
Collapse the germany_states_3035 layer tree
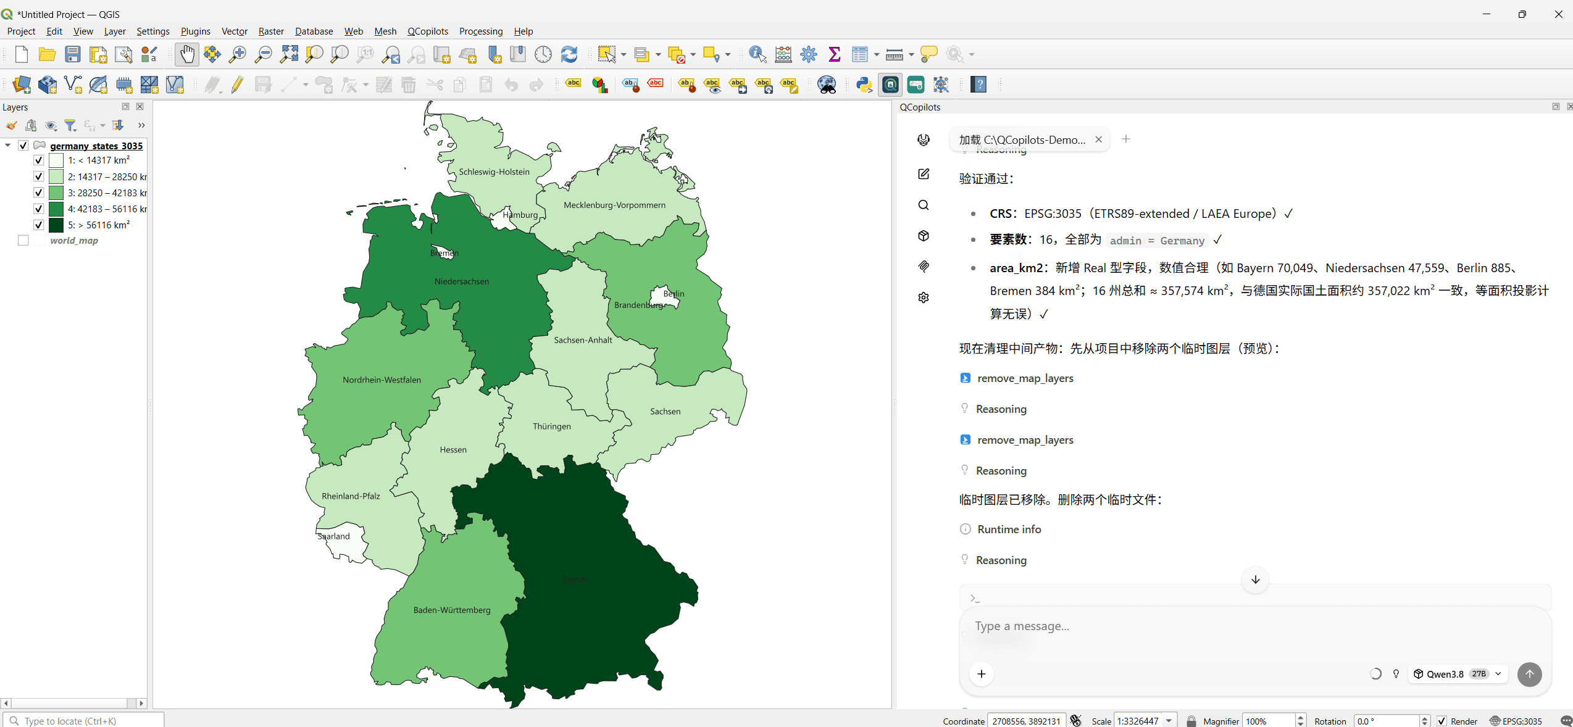(8, 146)
